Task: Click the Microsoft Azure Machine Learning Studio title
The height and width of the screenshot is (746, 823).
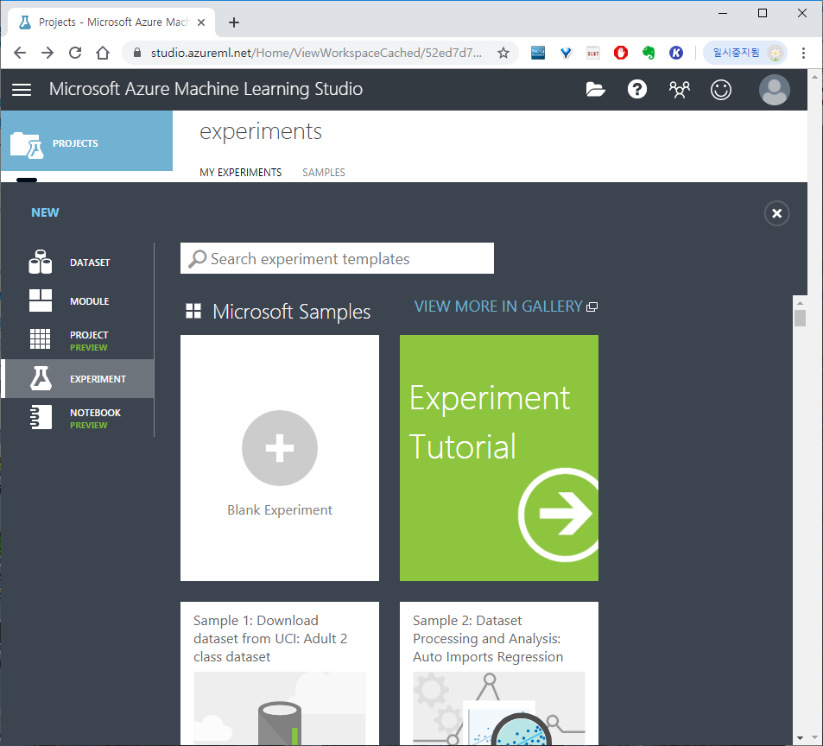Action: pyautogui.click(x=206, y=89)
